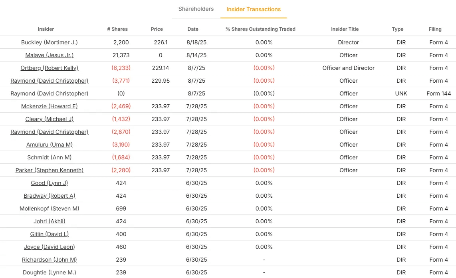Click the Price column header
This screenshot has width=456, height=278.
[x=157, y=29]
